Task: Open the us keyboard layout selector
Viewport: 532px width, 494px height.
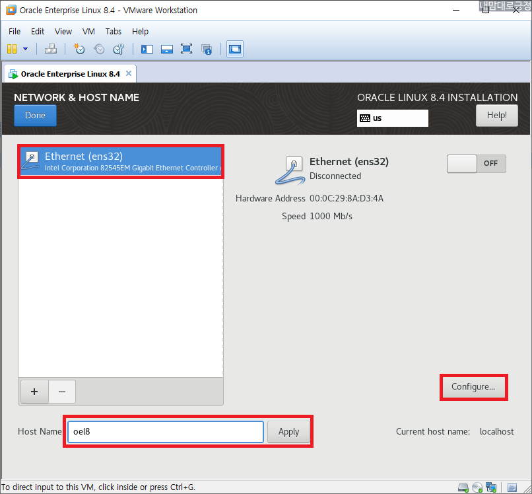Action: [x=392, y=118]
